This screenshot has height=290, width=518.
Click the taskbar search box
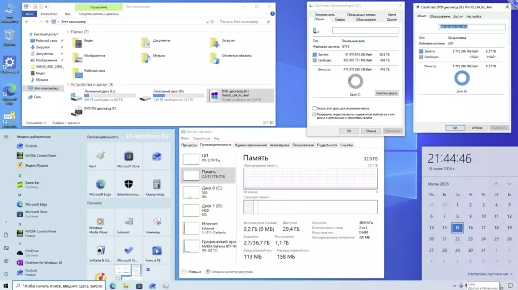[x=59, y=286]
